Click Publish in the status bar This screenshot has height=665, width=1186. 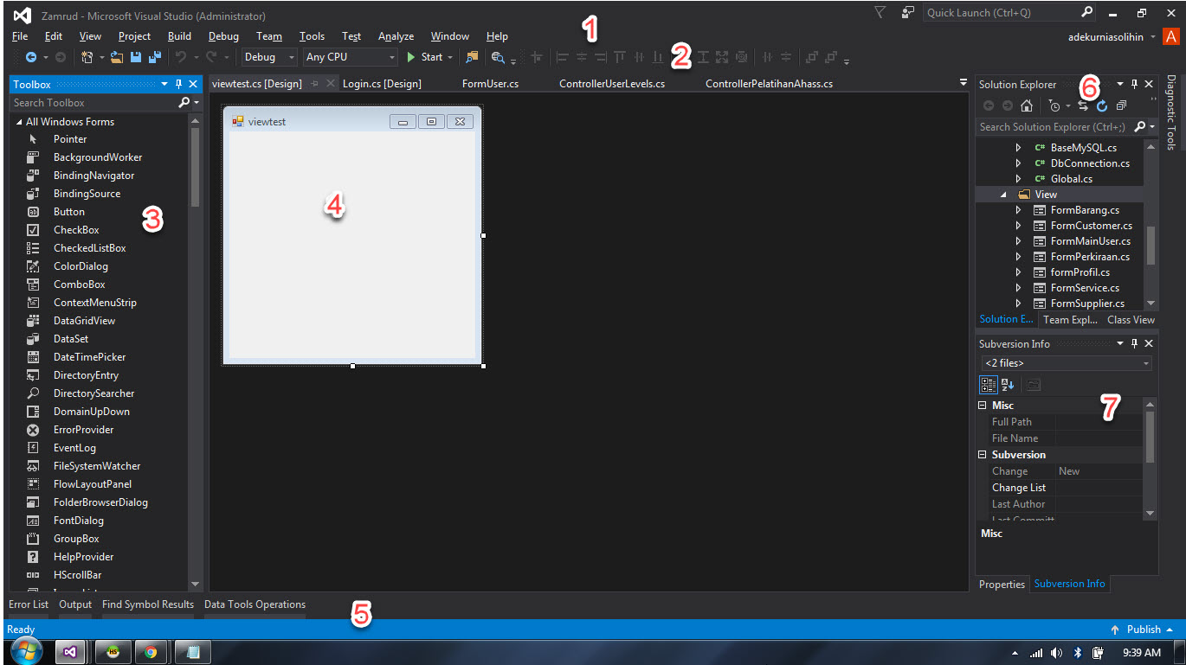coord(1142,630)
